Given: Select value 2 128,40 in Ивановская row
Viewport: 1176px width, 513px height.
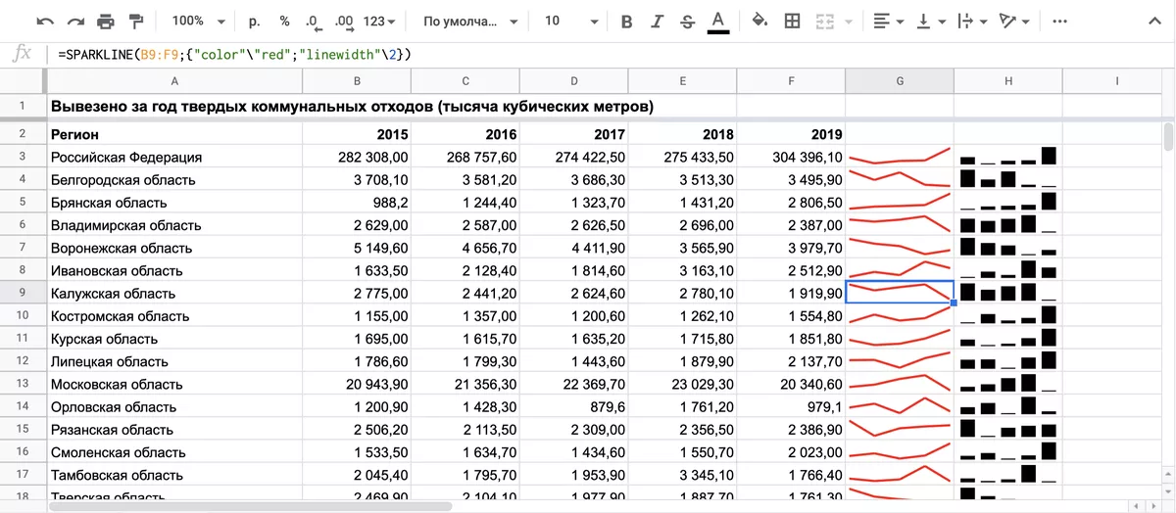Looking at the screenshot, I should (465, 270).
